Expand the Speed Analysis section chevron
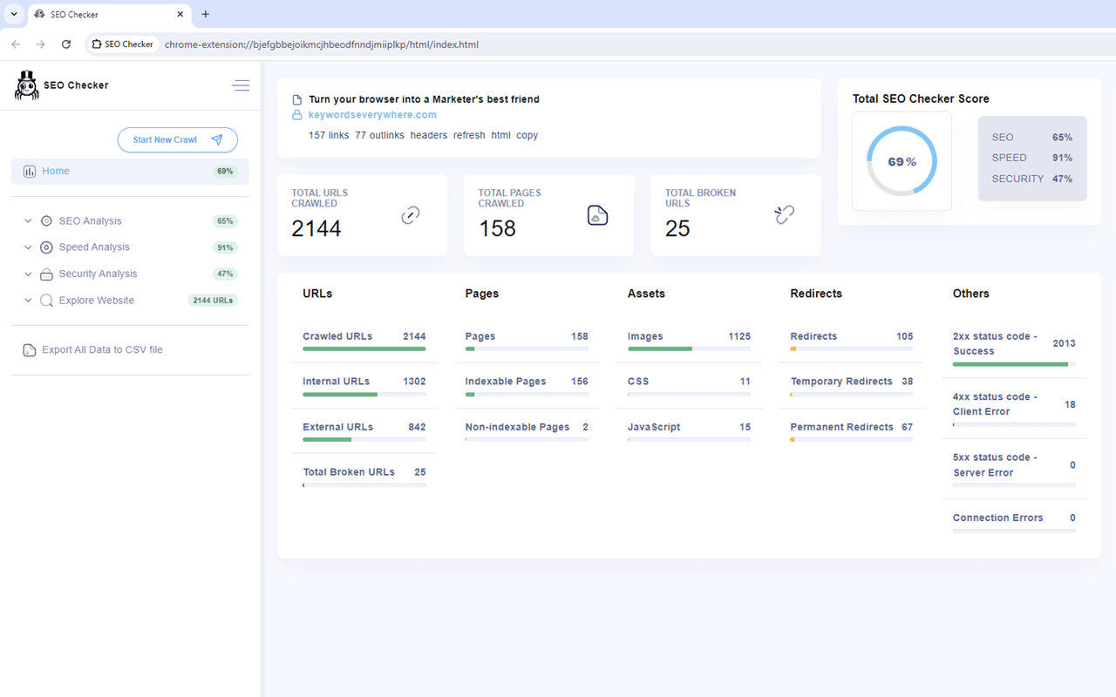 click(28, 247)
